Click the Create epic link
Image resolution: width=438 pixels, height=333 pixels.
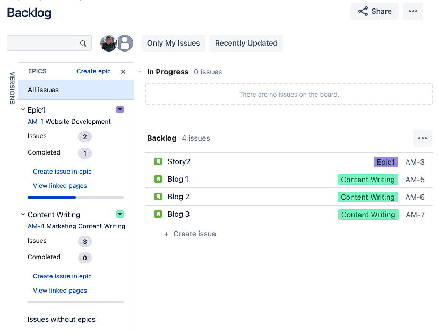coord(93,71)
